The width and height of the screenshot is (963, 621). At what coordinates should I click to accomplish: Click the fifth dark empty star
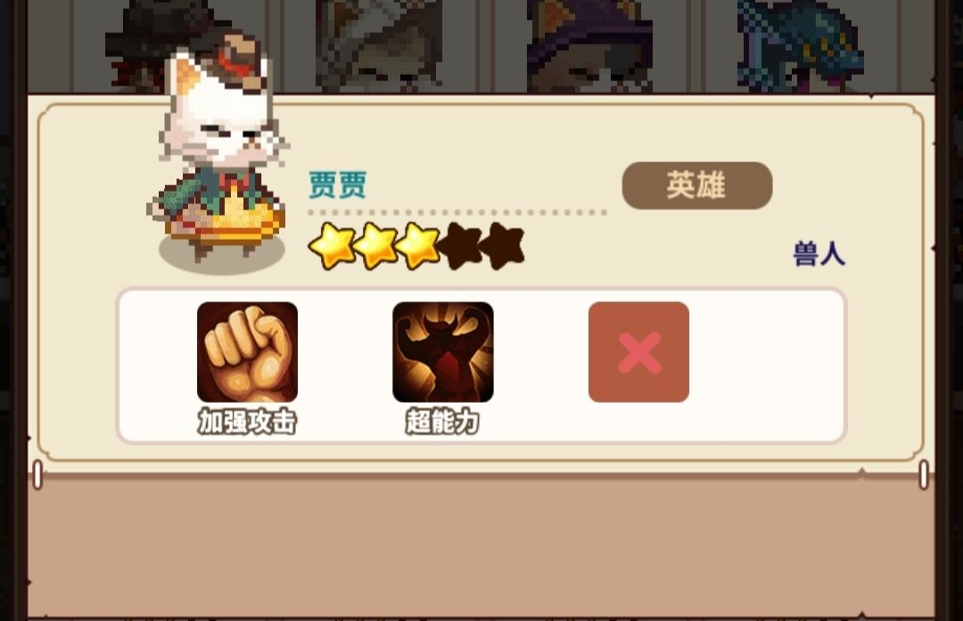coord(503,246)
